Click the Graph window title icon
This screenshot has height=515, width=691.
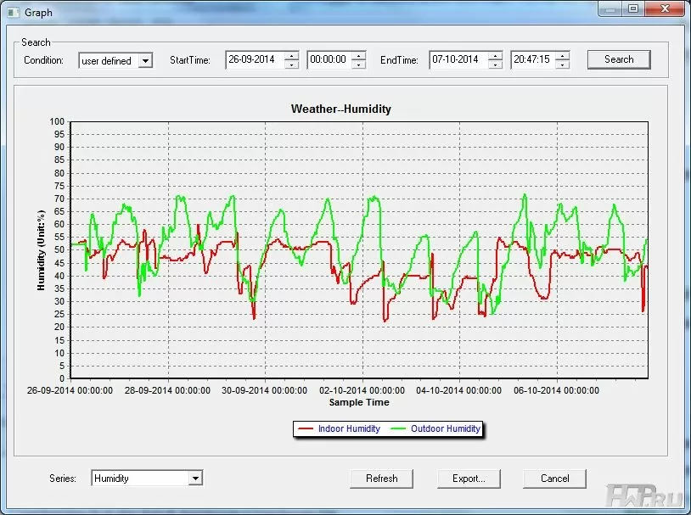tap(14, 13)
